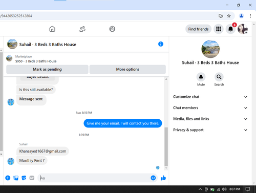Screen dimensions: 256x193
Task: Click the Sun 8:15 PM timestamp
Action: (84, 113)
